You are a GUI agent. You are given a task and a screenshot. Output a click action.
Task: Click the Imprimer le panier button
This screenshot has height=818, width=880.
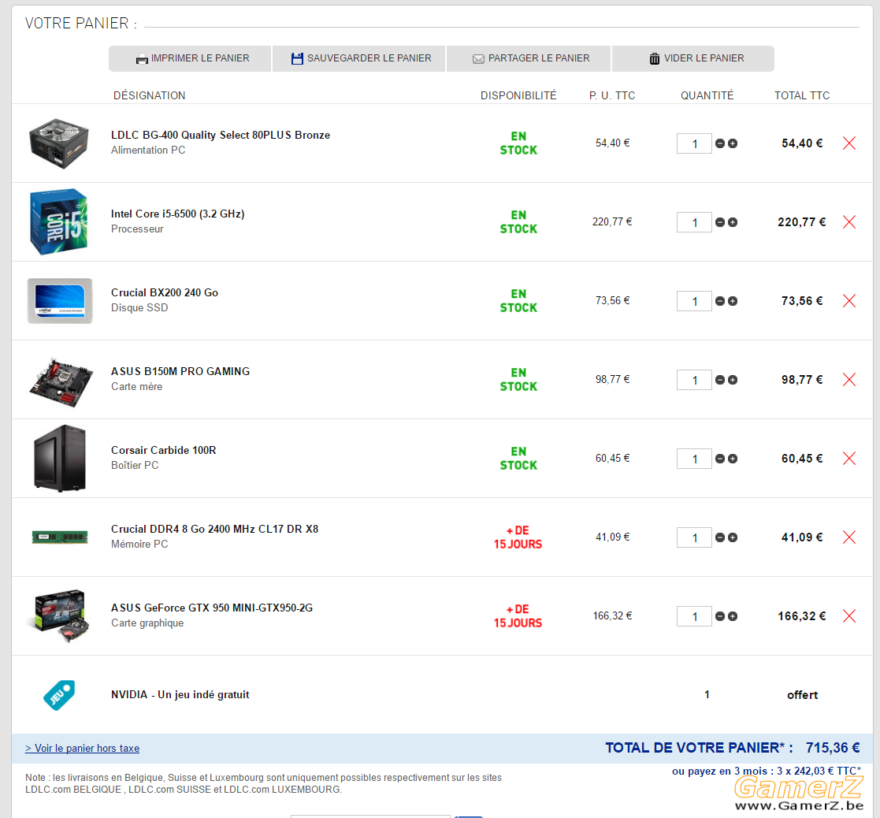coord(190,58)
